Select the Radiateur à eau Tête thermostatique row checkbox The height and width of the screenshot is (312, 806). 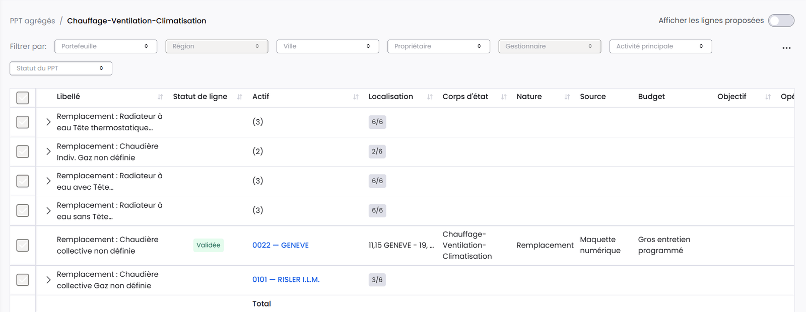pyautogui.click(x=23, y=122)
